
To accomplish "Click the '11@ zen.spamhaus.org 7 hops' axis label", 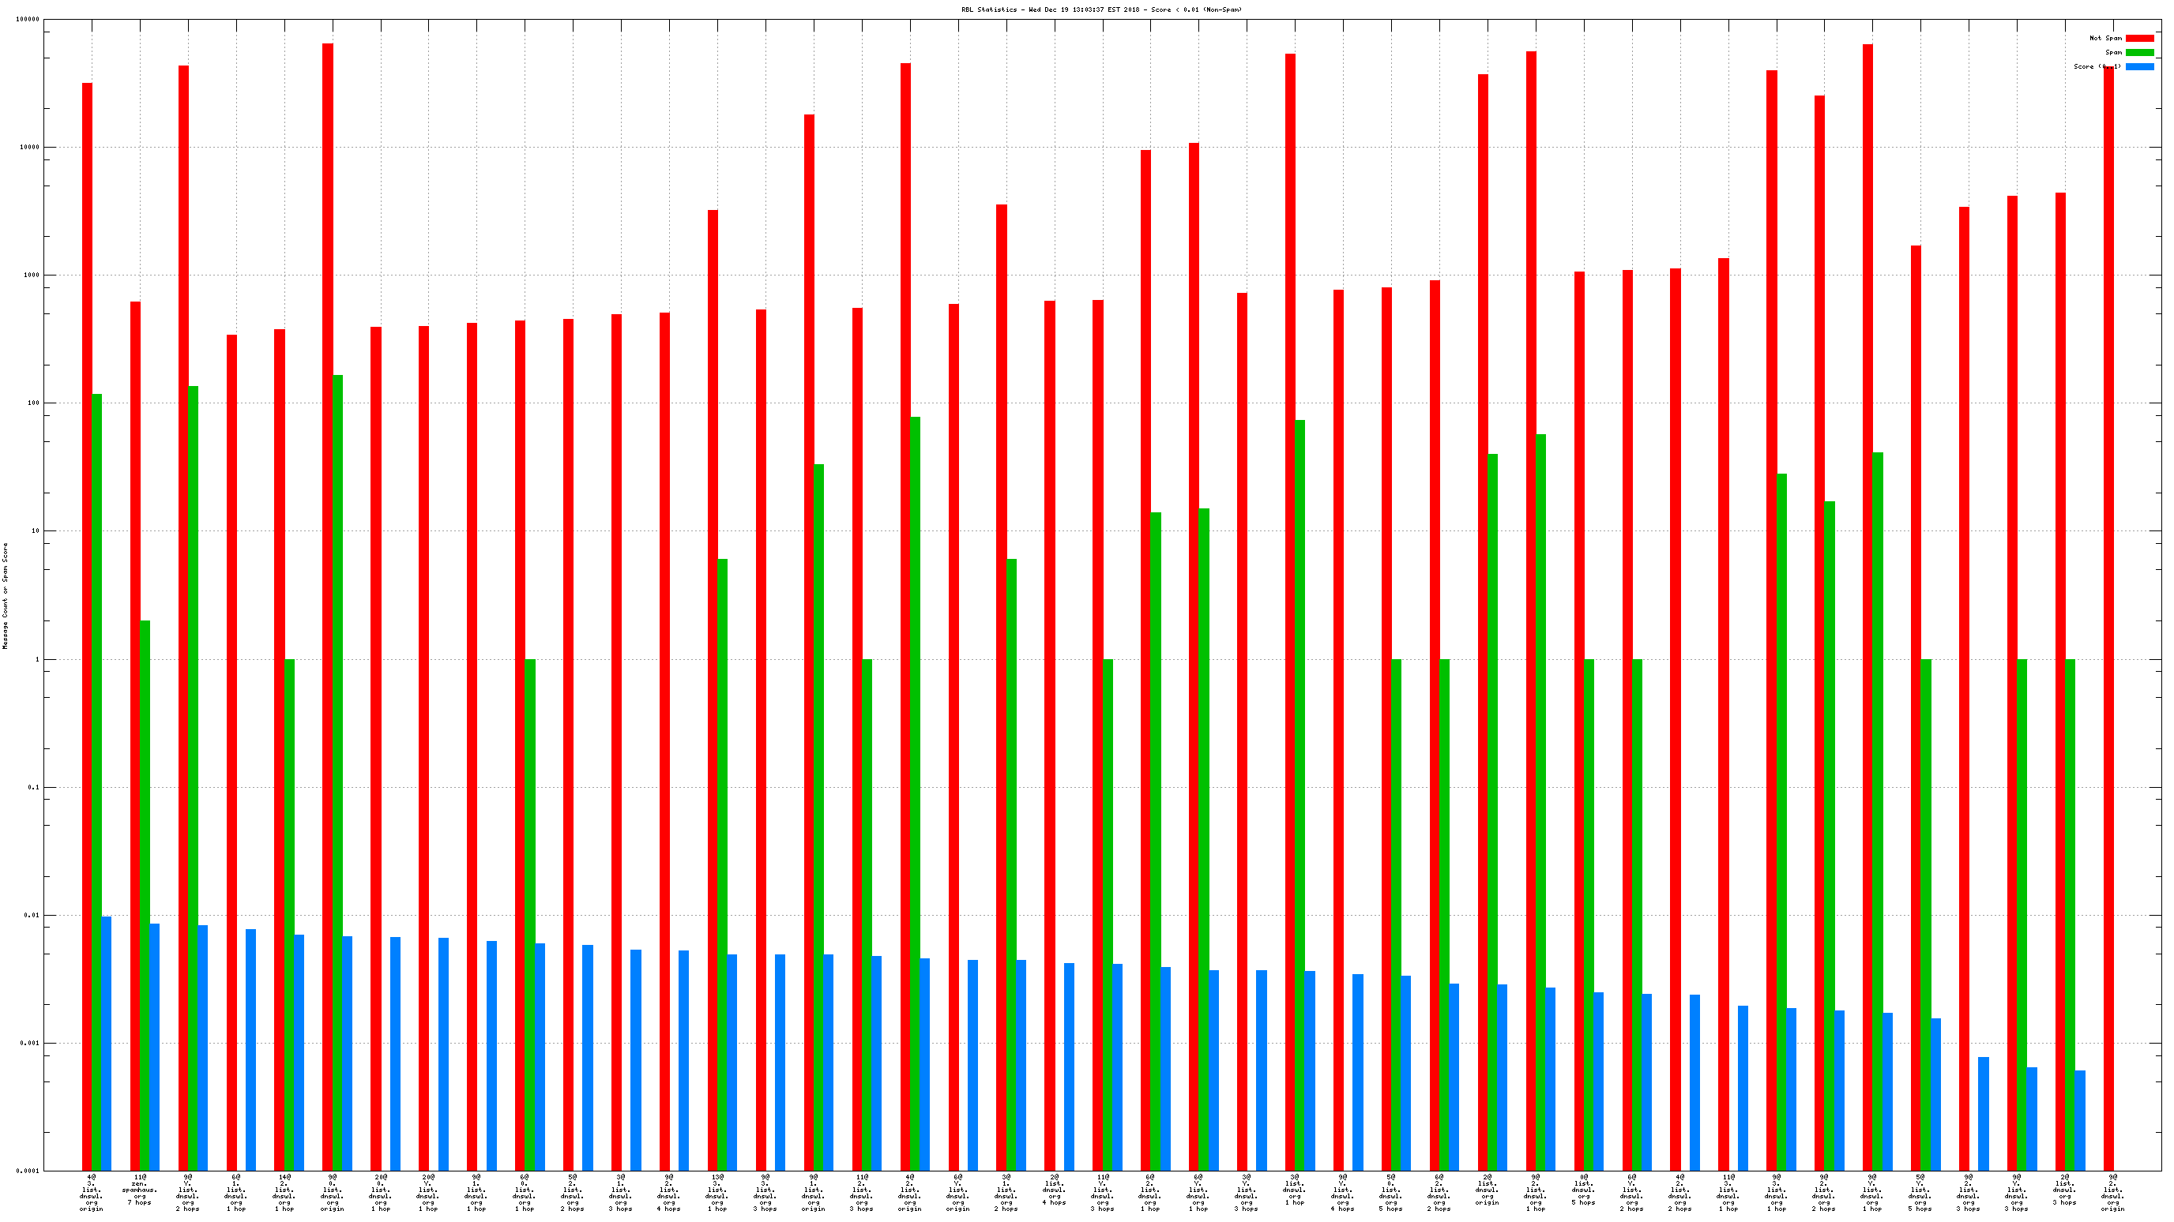I will tap(139, 1189).
